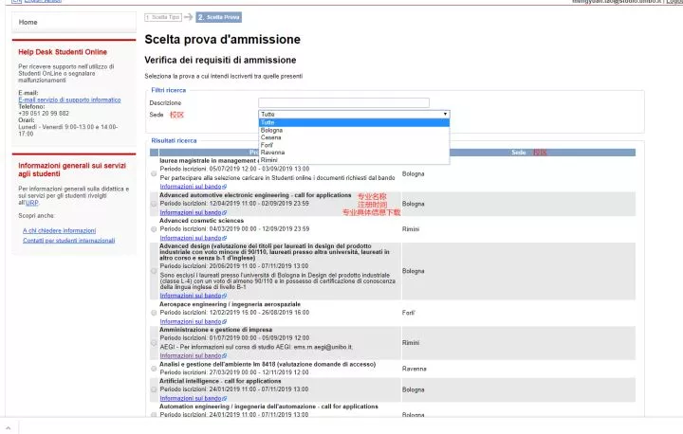Open the URP link
This screenshot has height=434, width=683.
point(32,203)
